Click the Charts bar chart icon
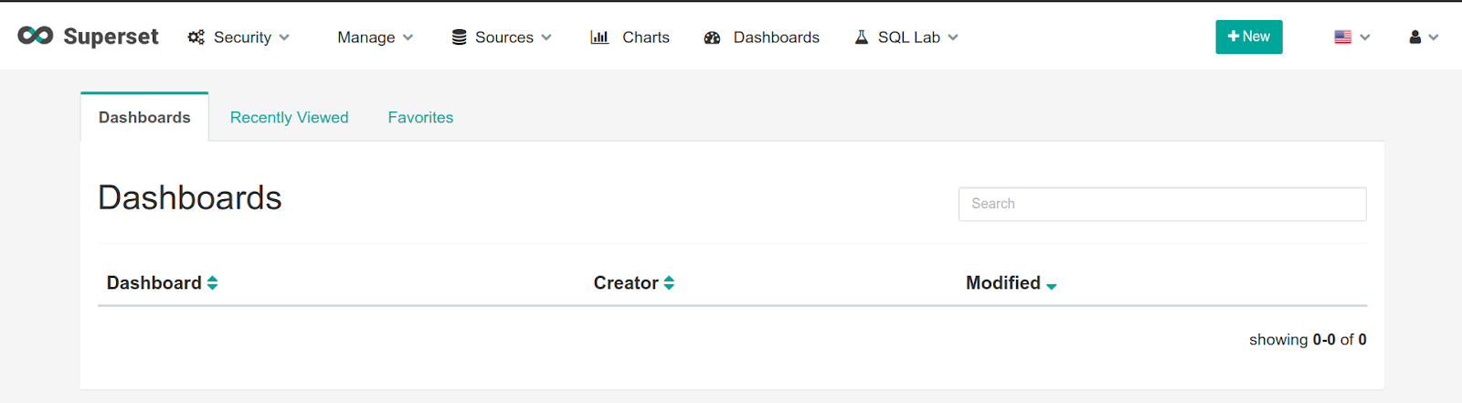1462x403 pixels. tap(599, 37)
